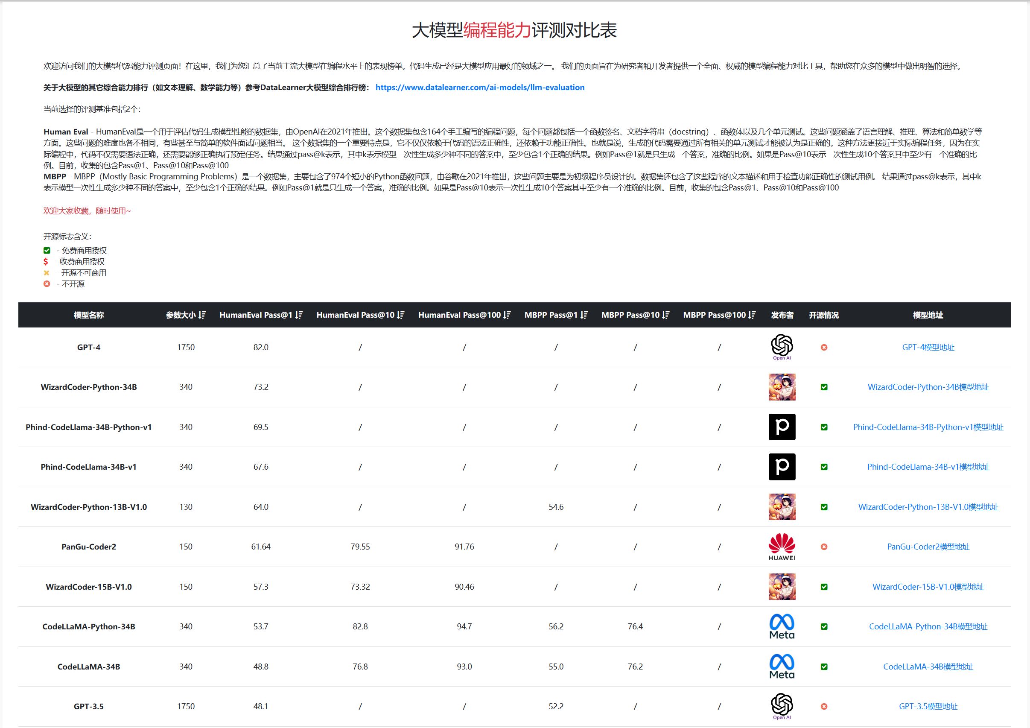Image resolution: width=1030 pixels, height=728 pixels.
Task: Click the legend red dollar sign icon
Action: click(46, 262)
